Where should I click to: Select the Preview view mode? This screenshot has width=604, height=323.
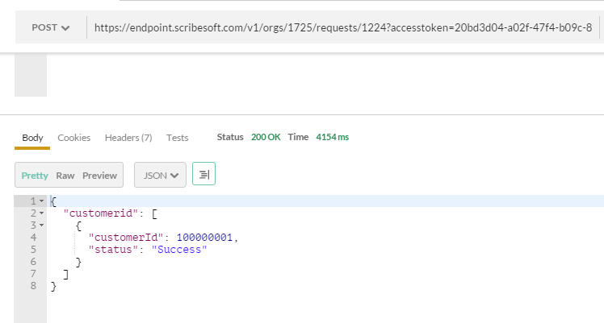tap(100, 175)
